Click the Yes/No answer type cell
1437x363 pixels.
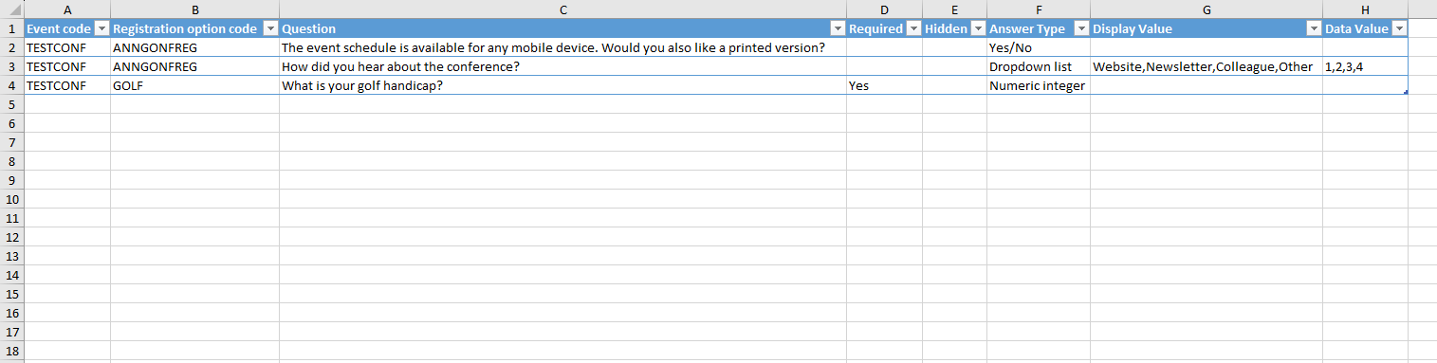(1039, 47)
